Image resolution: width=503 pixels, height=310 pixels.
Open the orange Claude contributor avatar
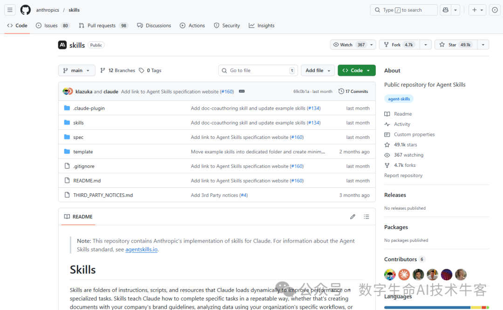coord(404,275)
